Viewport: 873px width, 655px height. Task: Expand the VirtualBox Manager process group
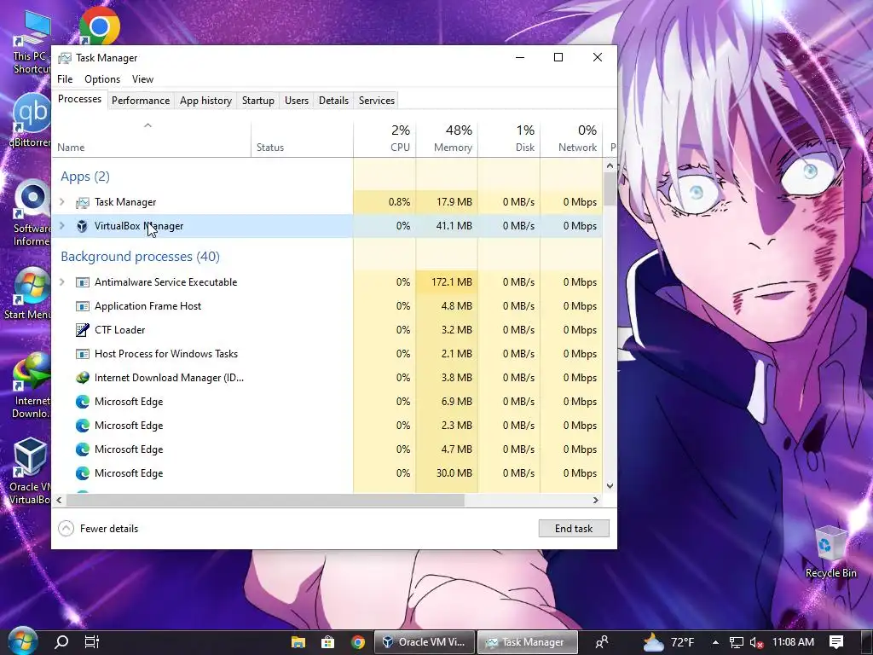pos(62,225)
